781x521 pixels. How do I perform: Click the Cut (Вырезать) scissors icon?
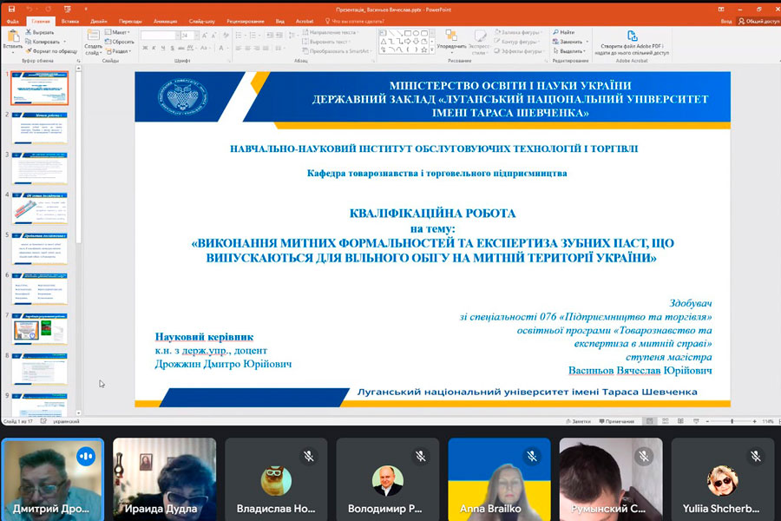pyautogui.click(x=29, y=32)
